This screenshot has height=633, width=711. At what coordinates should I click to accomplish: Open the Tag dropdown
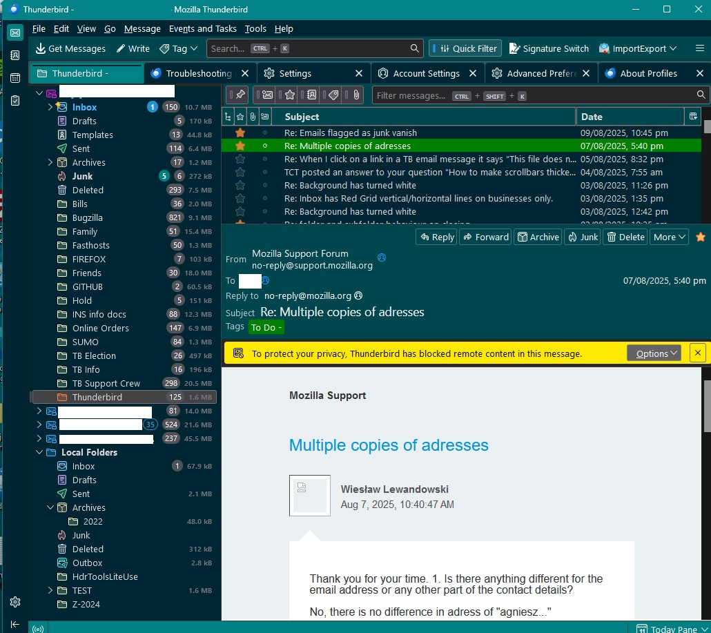click(179, 48)
